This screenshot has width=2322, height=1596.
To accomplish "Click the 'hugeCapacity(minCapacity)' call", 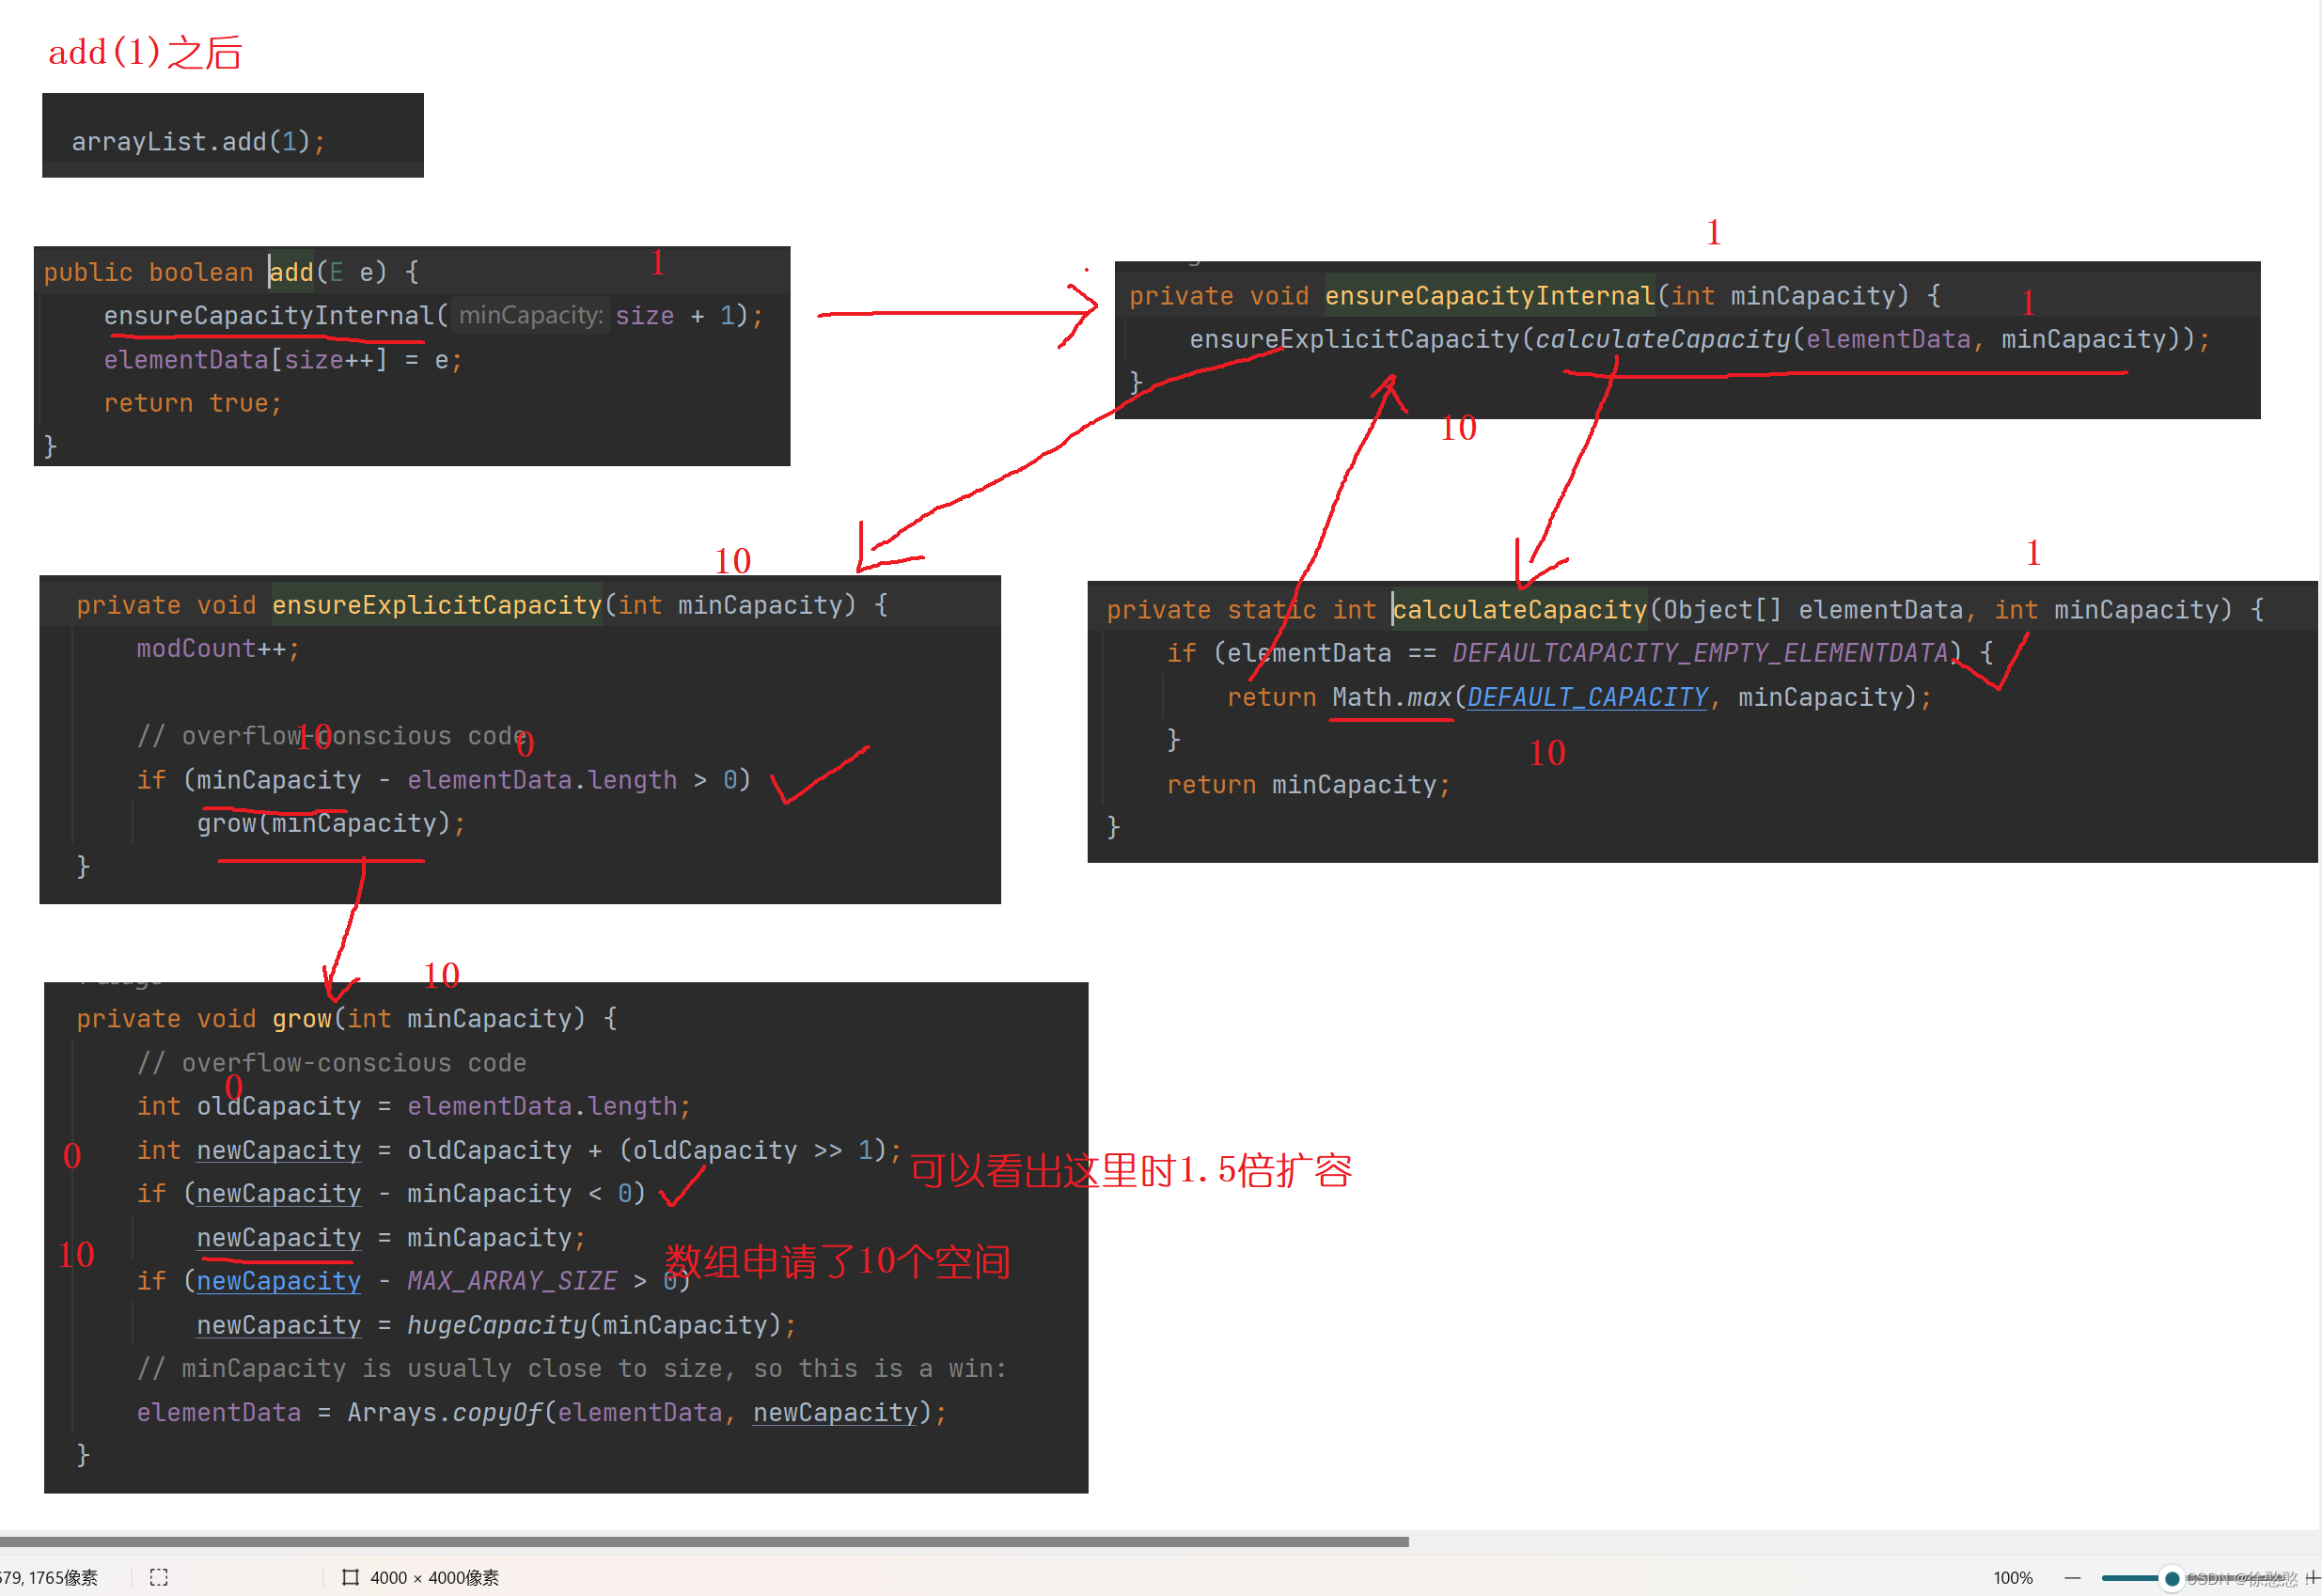I will coord(594,1324).
